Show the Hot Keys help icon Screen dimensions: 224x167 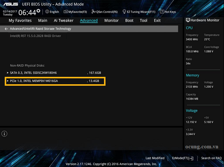162,12
